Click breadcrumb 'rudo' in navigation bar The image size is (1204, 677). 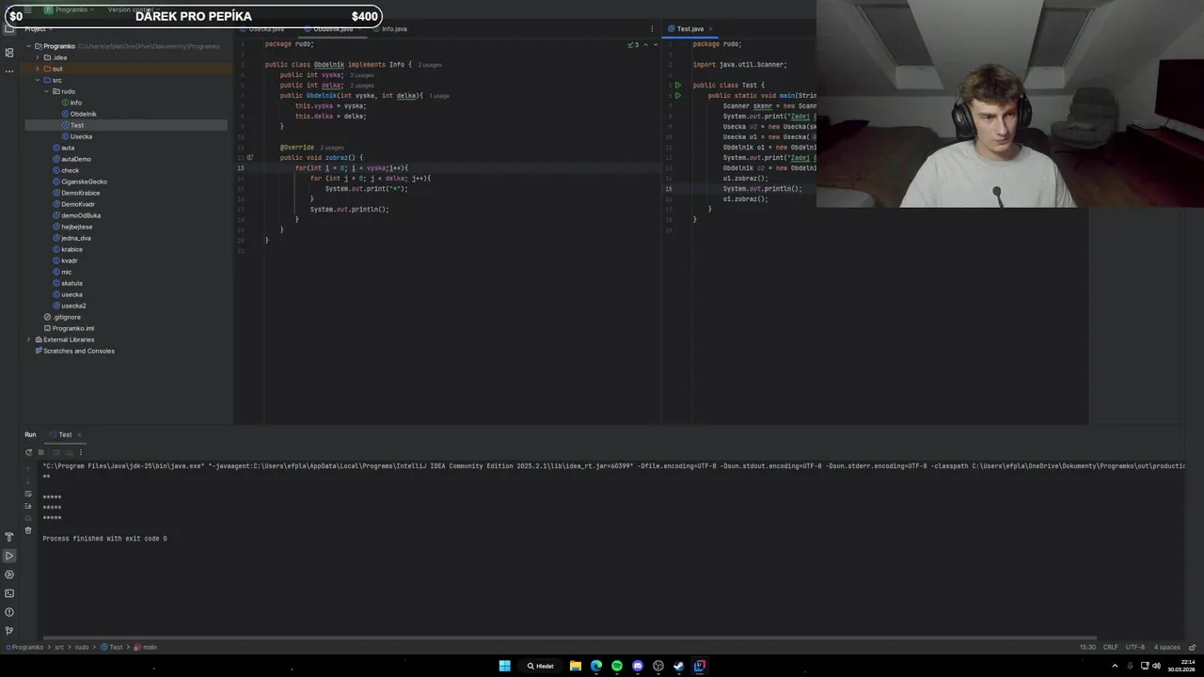(82, 647)
